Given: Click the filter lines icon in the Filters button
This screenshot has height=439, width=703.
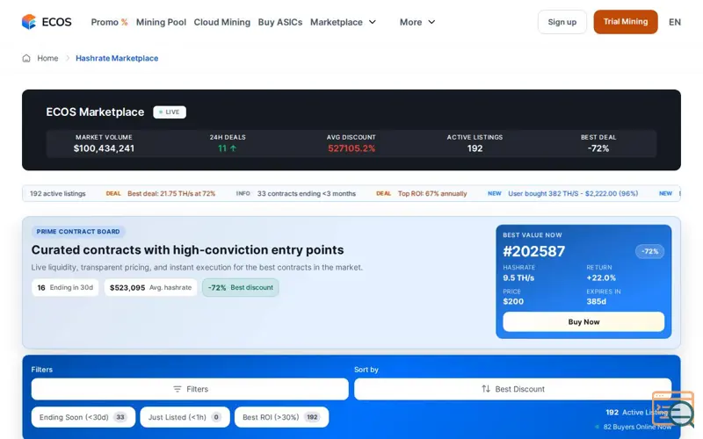Looking at the screenshot, I should click(178, 389).
